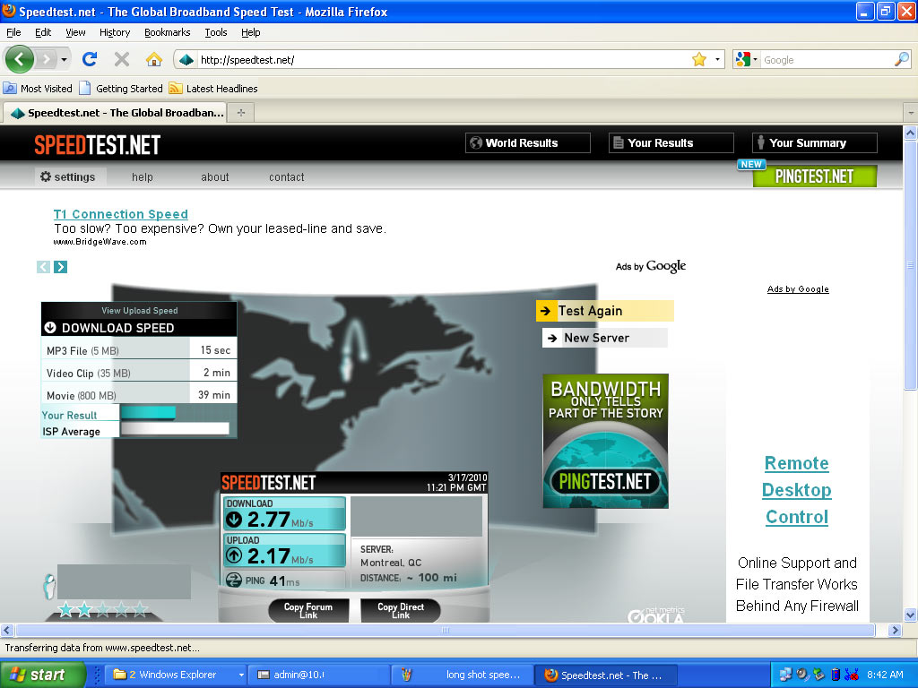The height and width of the screenshot is (688, 918).
Task: Click Copy Direct Link button
Action: click(x=401, y=610)
